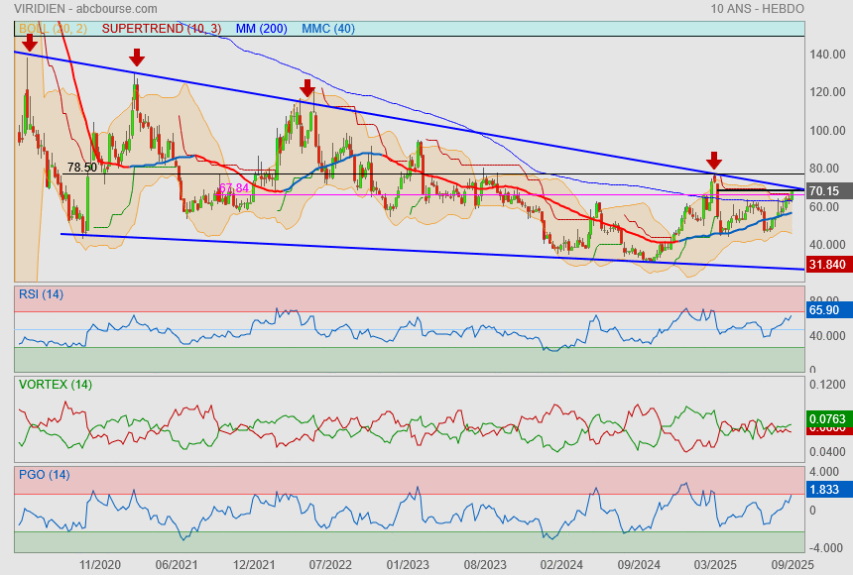
Task: Click the 78.50 horizontal resistance level label
Action: tap(82, 168)
